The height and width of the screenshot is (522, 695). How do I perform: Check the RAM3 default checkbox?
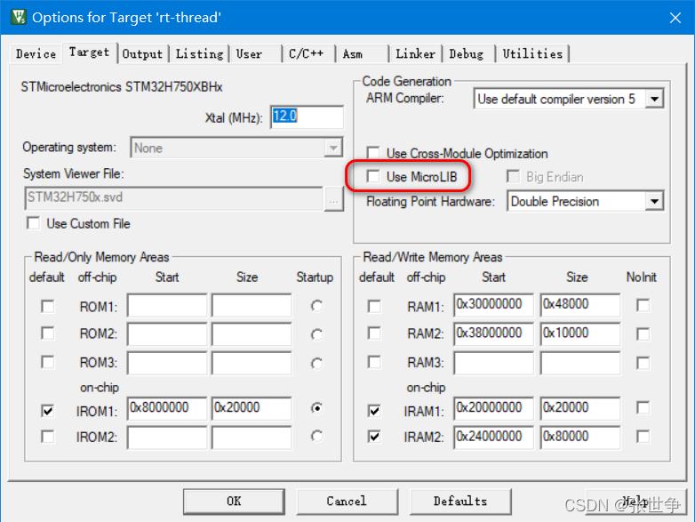374,362
